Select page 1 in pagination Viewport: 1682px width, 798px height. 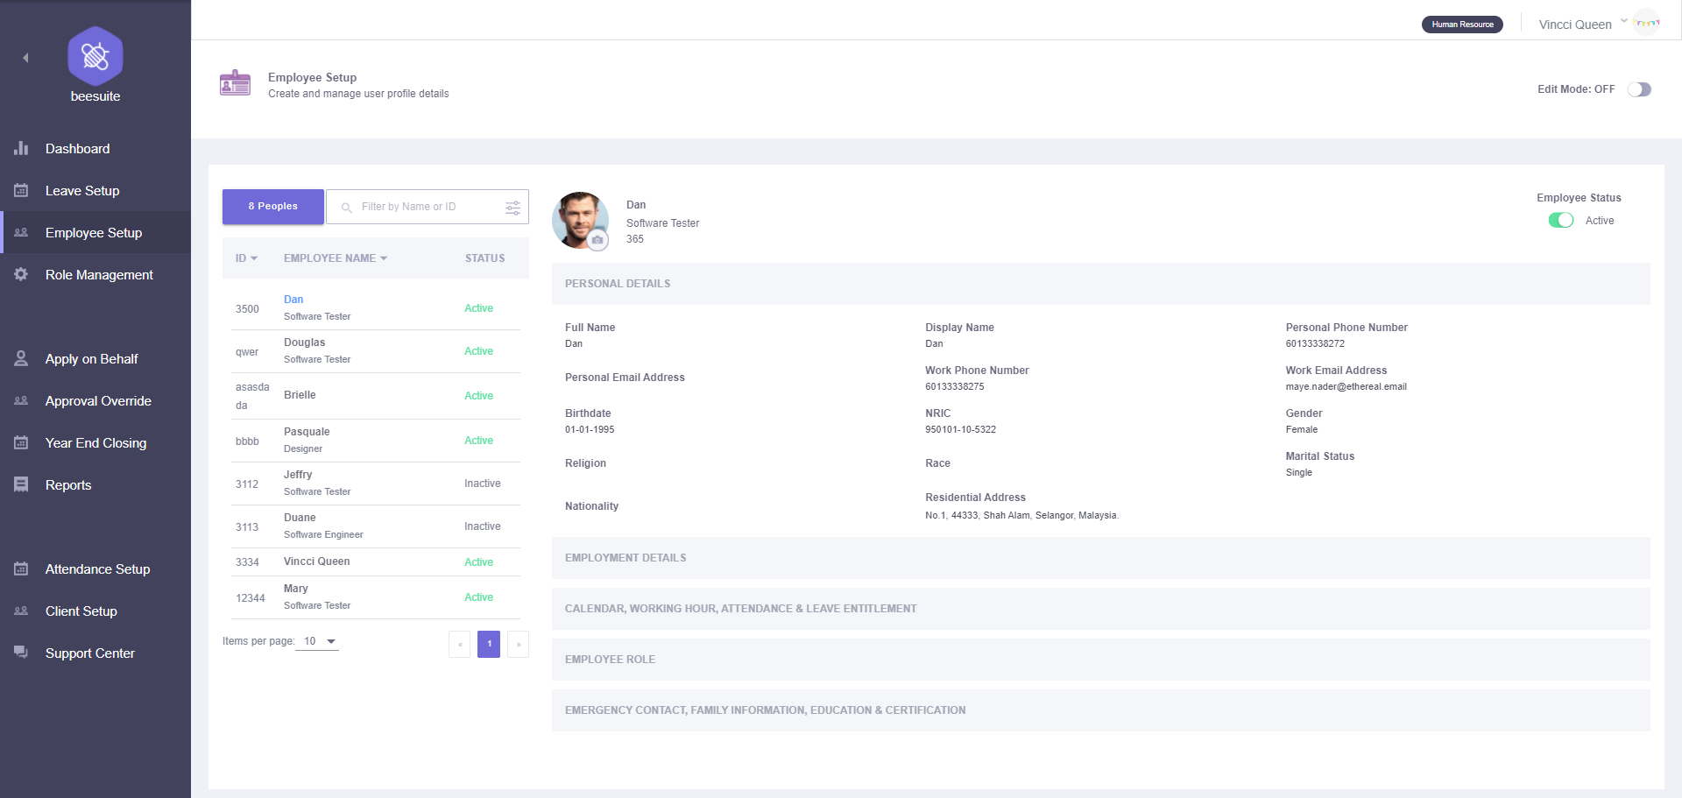point(489,644)
